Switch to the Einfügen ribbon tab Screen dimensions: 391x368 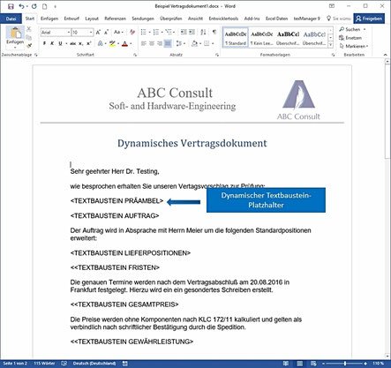(49, 19)
